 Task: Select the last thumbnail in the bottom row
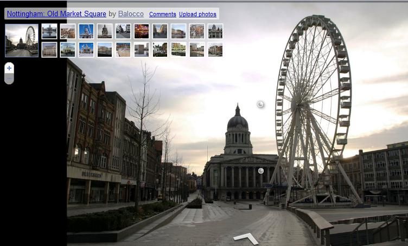click(x=215, y=50)
